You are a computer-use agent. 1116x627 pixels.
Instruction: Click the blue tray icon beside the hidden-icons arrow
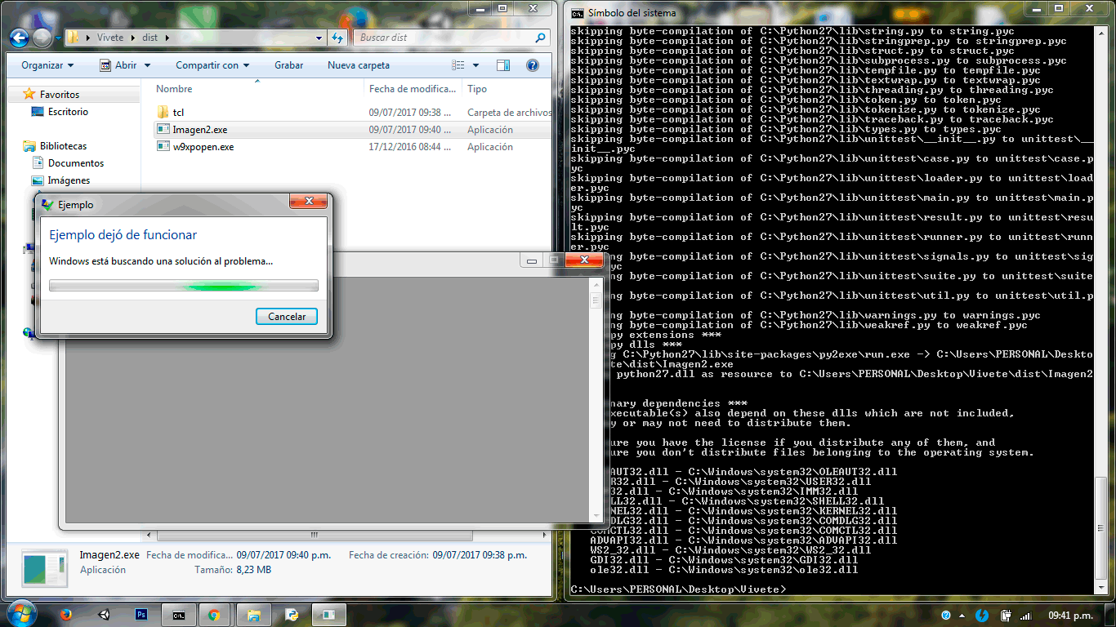(x=983, y=615)
